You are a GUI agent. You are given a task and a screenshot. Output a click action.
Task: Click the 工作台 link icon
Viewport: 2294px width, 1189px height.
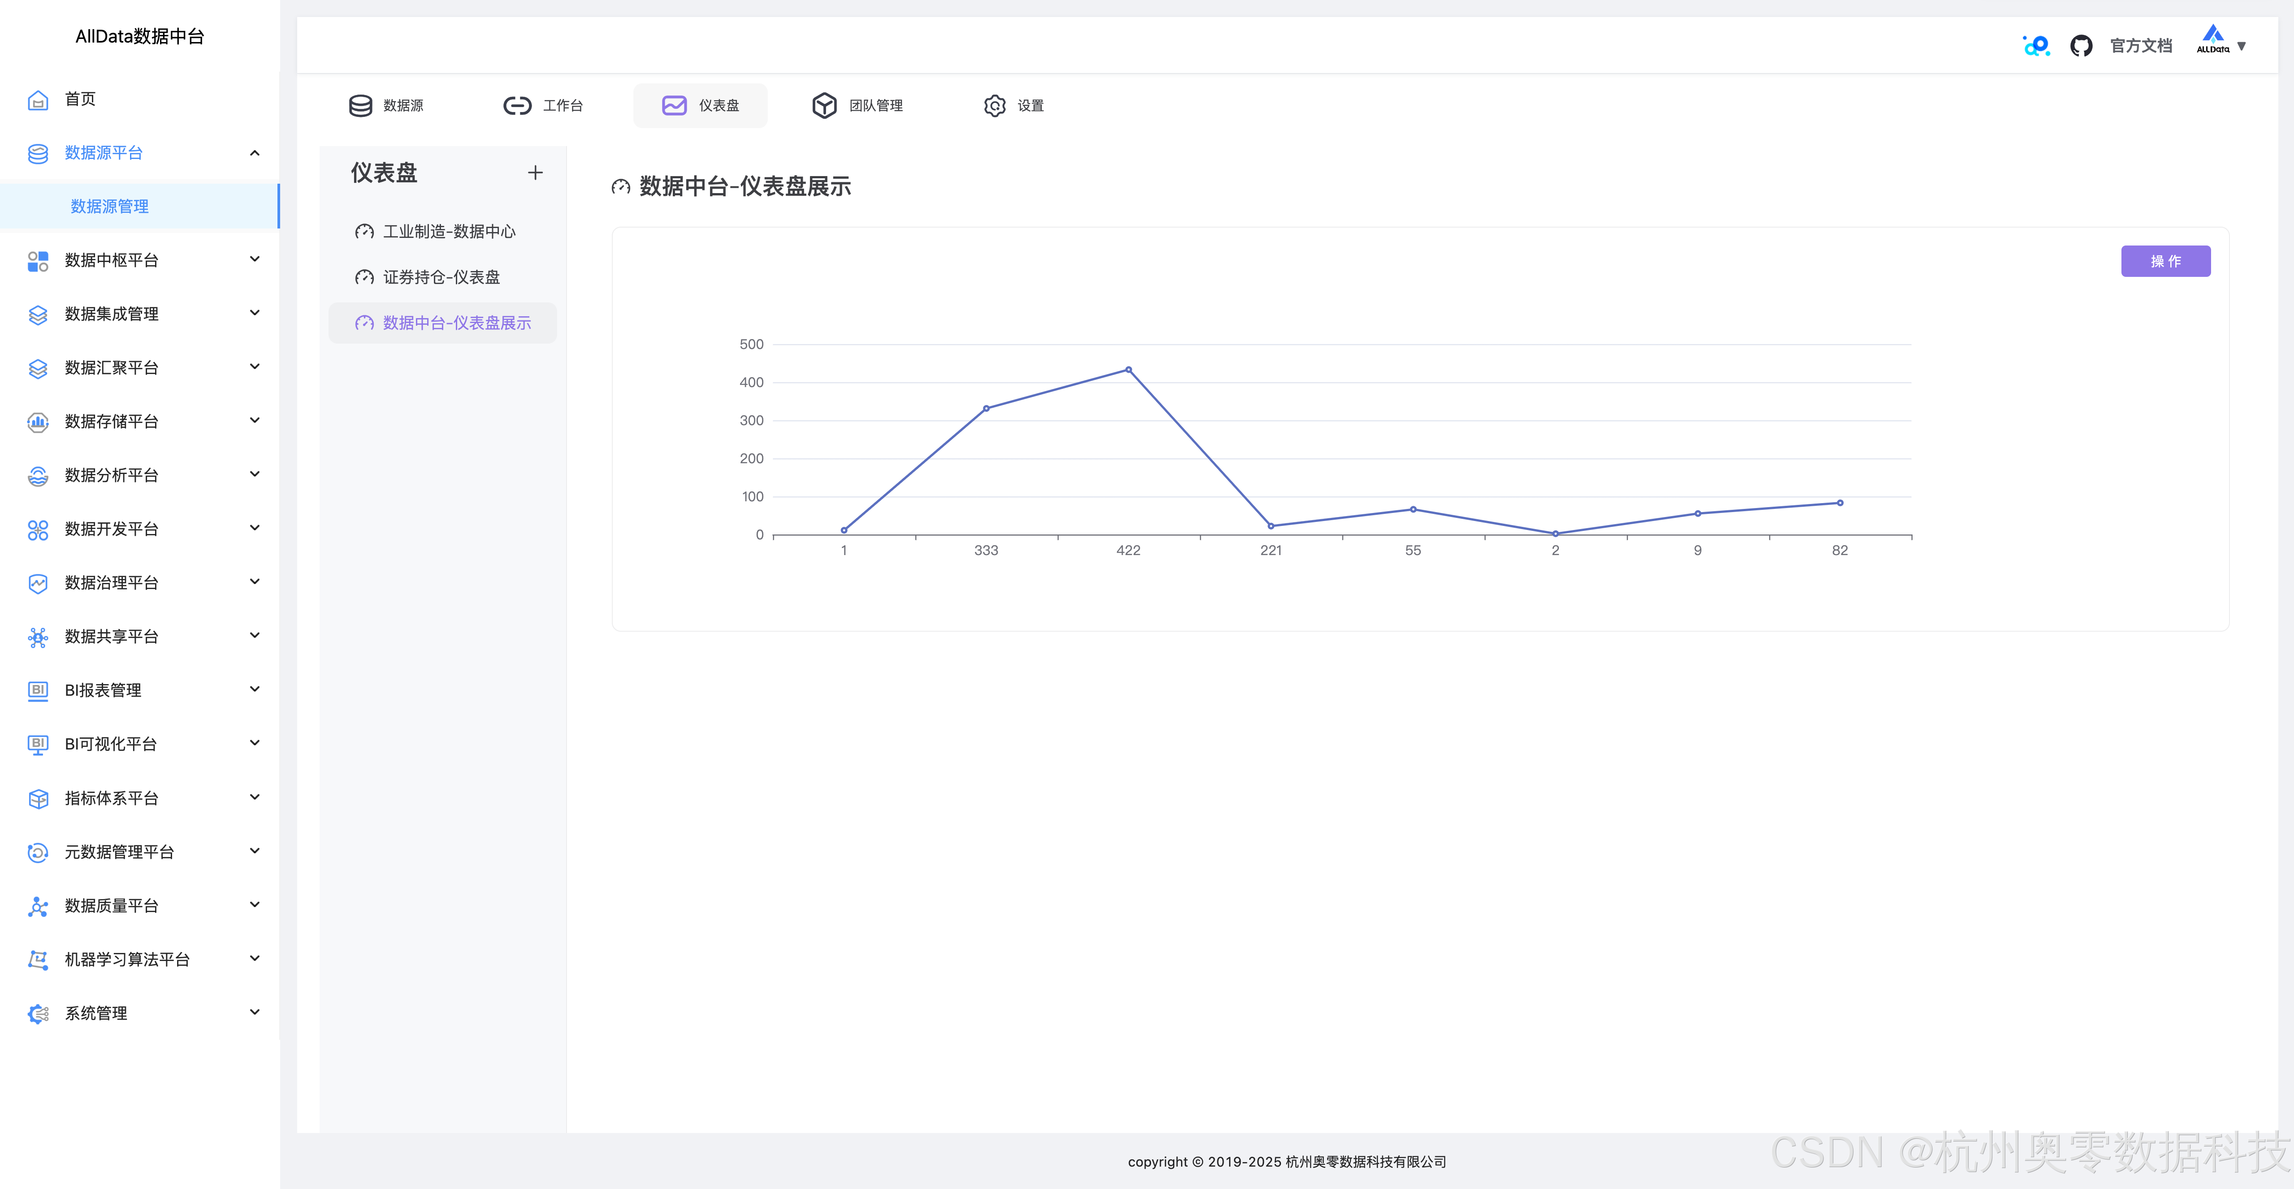pyautogui.click(x=516, y=106)
